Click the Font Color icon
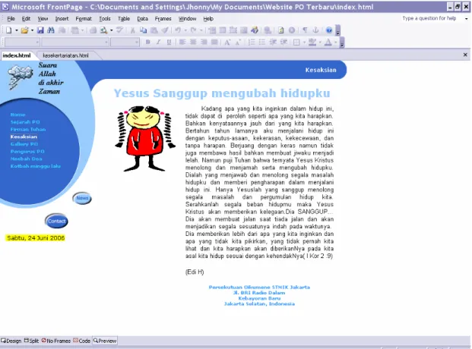Screen dimensions: 472x349 coord(328,42)
